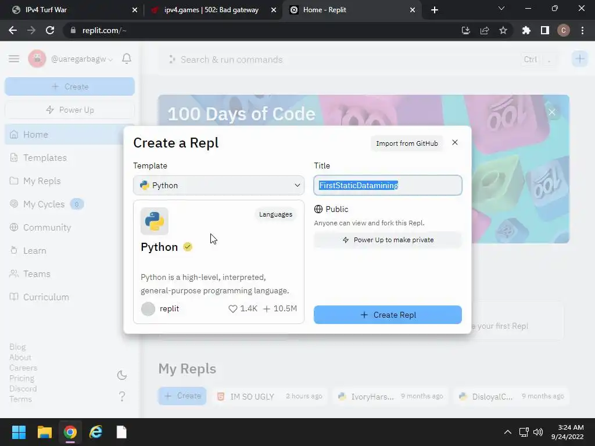Click the heart likes icon
Screen dimensions: 595x446
tap(232, 309)
